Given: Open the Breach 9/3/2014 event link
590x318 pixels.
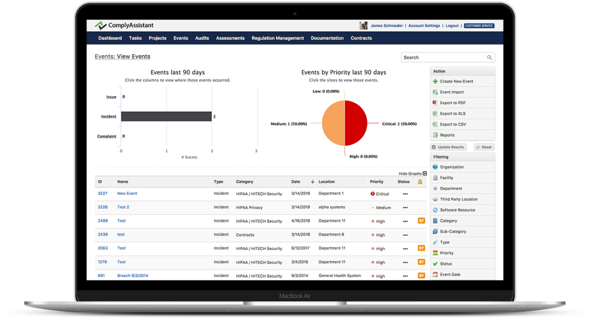Looking at the screenshot, I should 133,276.
